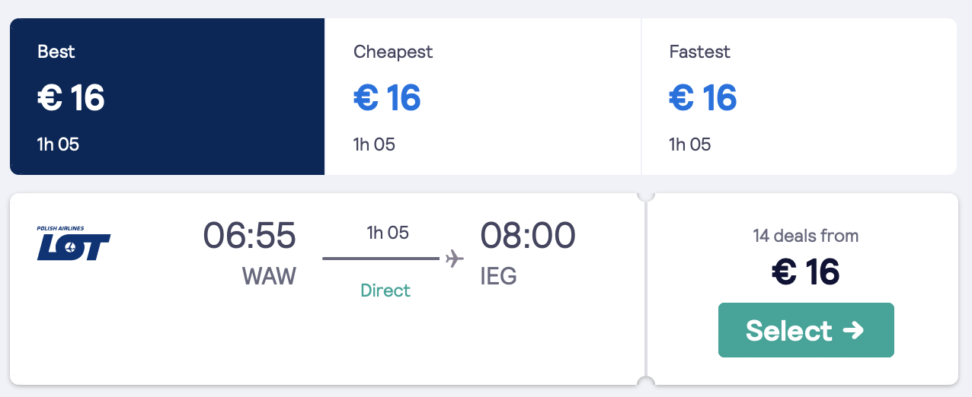Click the LOT Polish Airlines logo

(x=74, y=243)
